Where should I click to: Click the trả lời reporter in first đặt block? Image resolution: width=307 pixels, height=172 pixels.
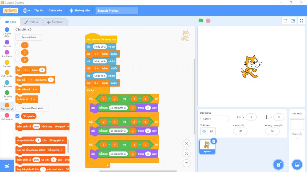(x=114, y=54)
